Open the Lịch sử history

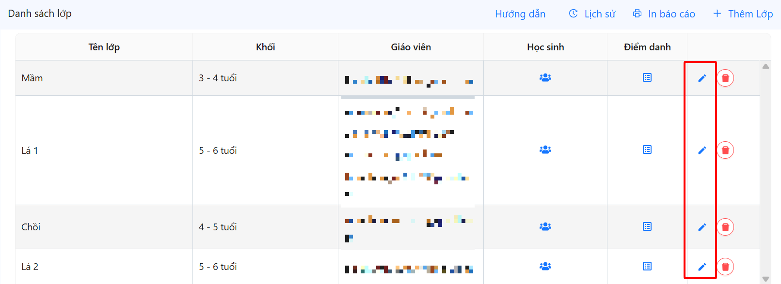click(592, 14)
